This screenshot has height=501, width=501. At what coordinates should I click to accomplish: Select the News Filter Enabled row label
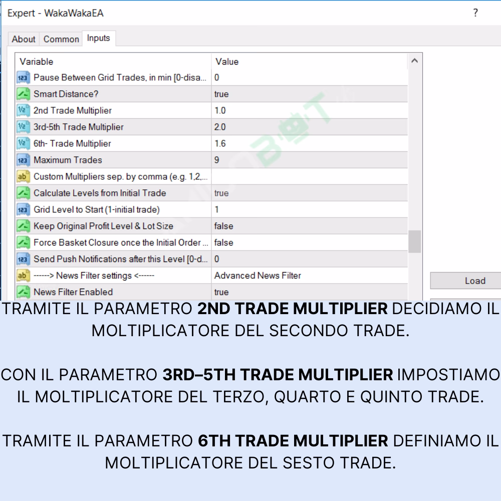[x=73, y=292]
